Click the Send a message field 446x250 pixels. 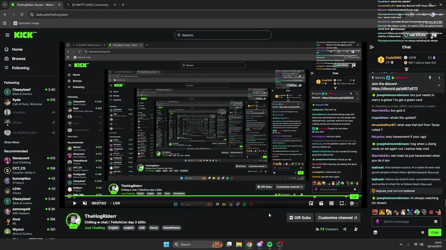point(406,222)
